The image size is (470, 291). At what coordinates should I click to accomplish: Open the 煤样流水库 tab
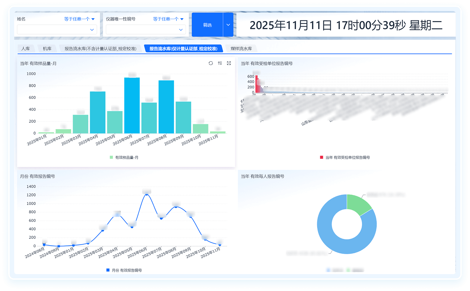pos(241,49)
